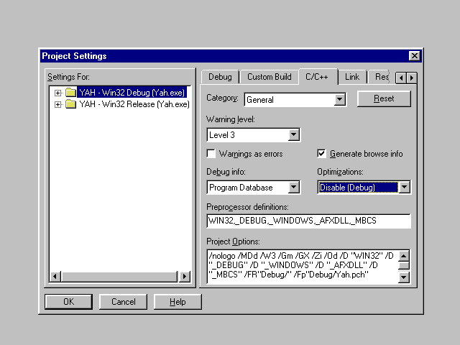The width and height of the screenshot is (460, 345).
Task: Click the tree scrollbar right arrow
Action: 185,277
